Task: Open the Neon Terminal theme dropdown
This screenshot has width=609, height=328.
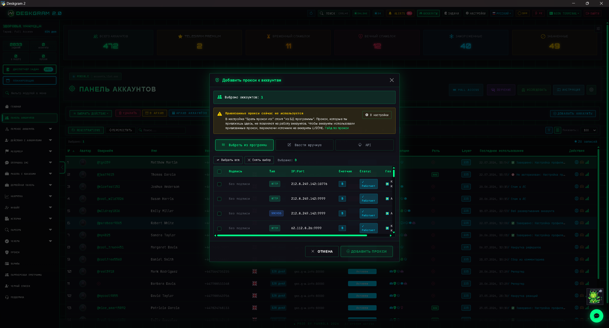Action: click(564, 13)
